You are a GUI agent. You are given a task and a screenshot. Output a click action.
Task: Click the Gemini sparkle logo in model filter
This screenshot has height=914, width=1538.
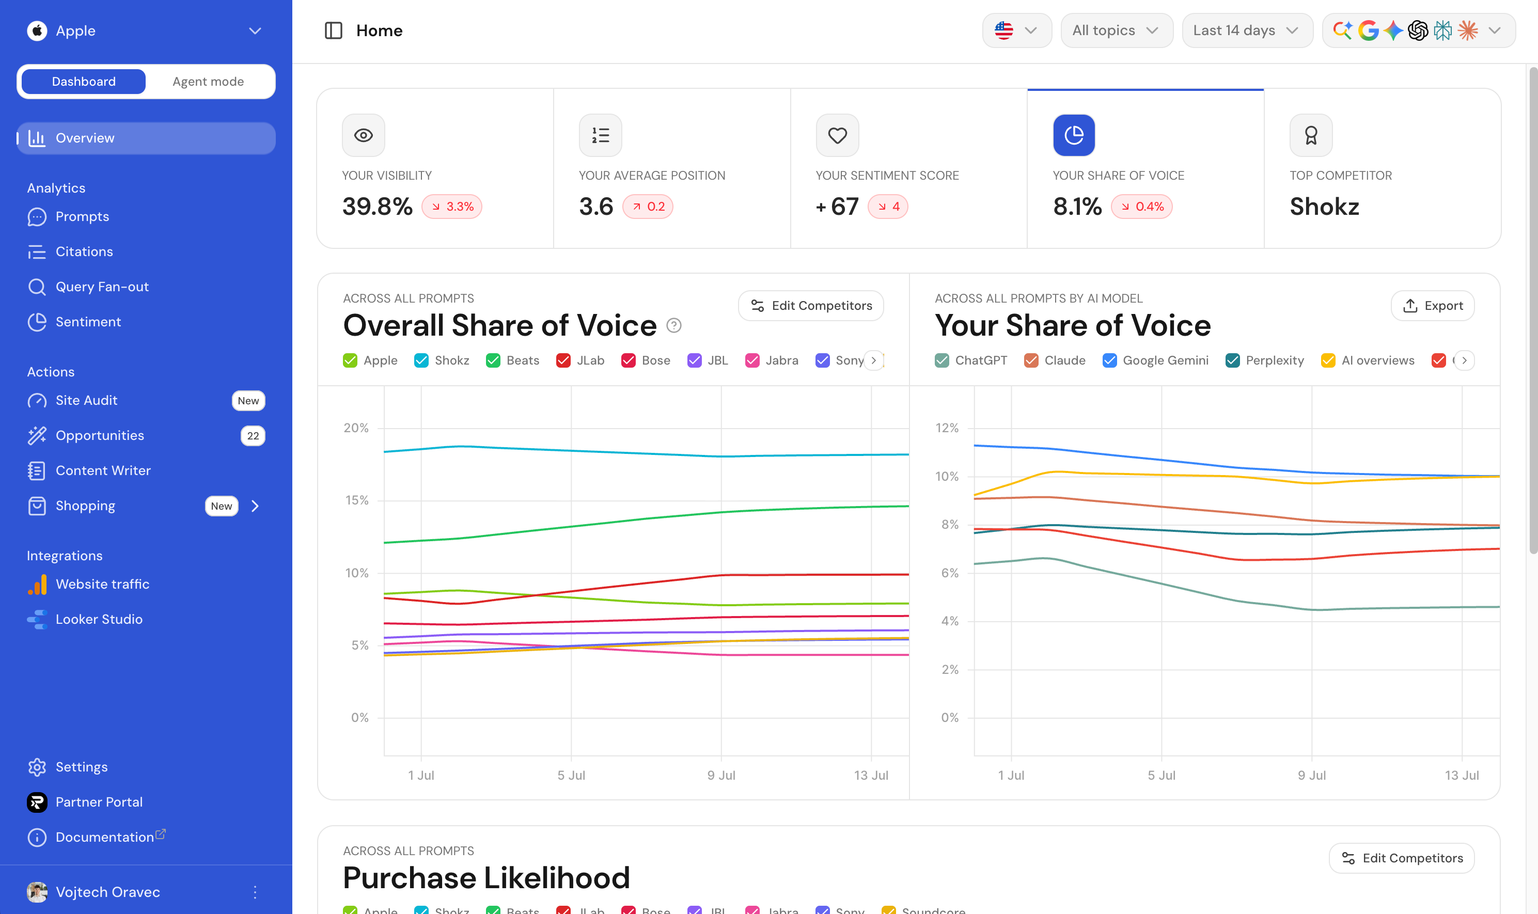(x=1393, y=30)
